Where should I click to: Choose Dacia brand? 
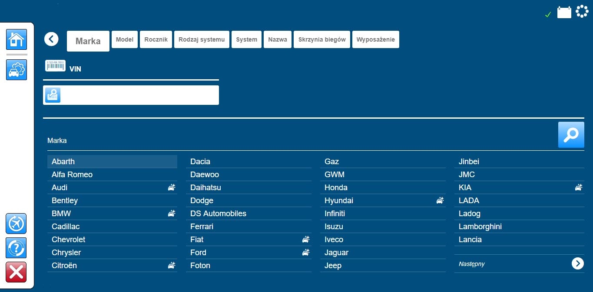[248, 162]
